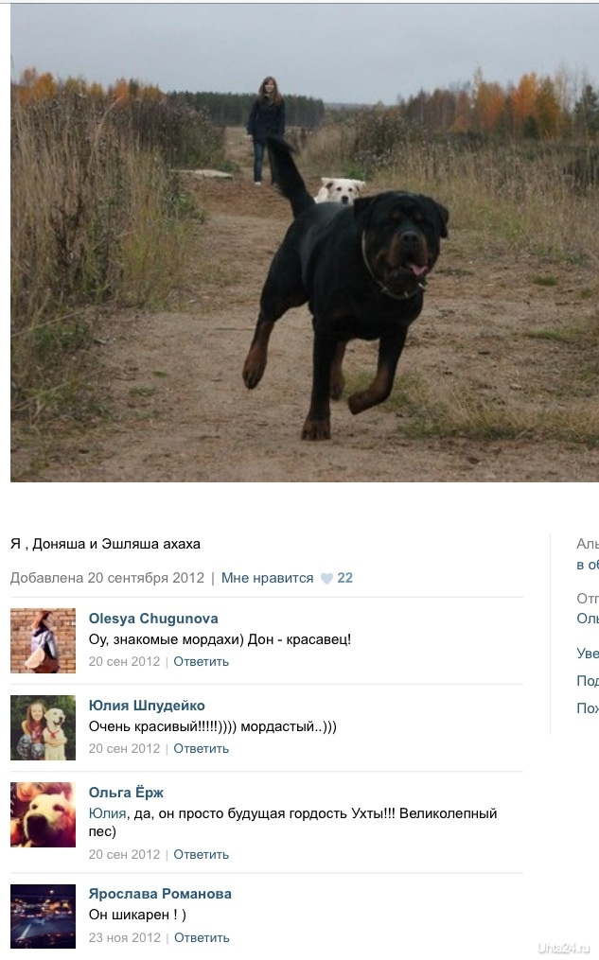Open Юлия Шпудейко's profile name link
Screen dimensions: 599x960
147,706
